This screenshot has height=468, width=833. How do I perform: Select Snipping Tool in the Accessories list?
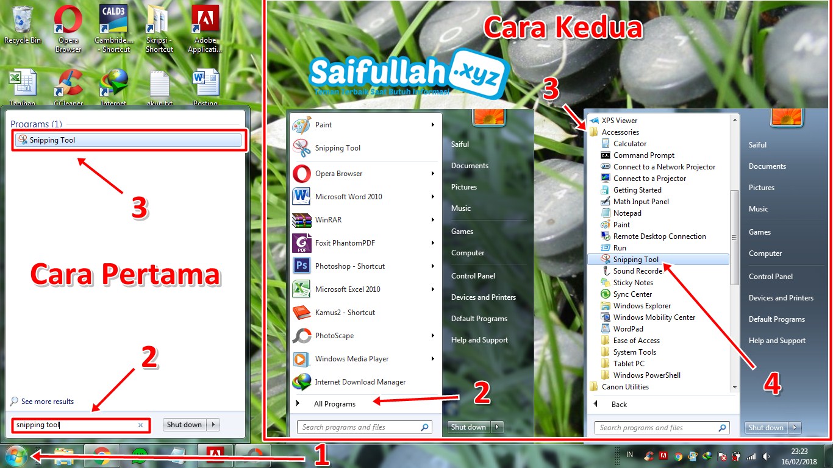pos(636,259)
